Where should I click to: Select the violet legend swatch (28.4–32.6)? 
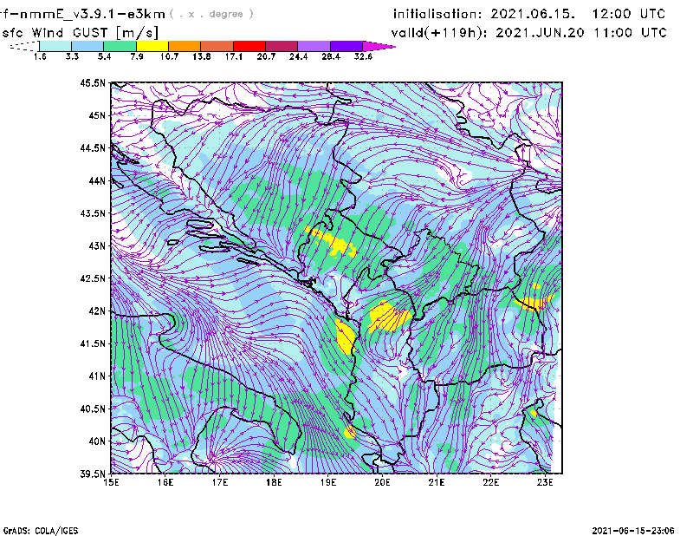coord(346,46)
